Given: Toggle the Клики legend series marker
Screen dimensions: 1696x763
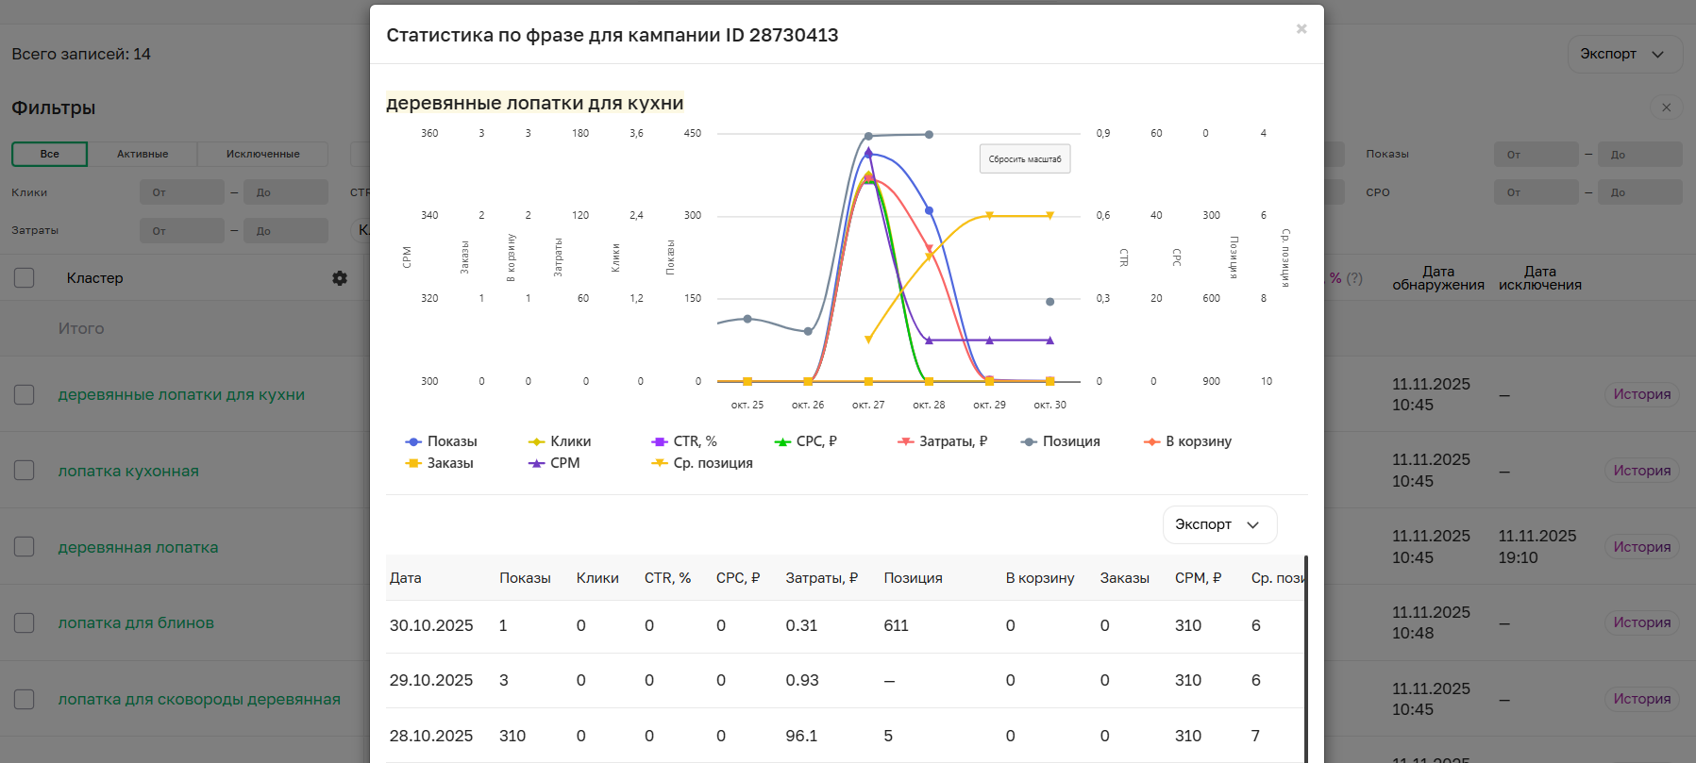Looking at the screenshot, I should pos(536,441).
